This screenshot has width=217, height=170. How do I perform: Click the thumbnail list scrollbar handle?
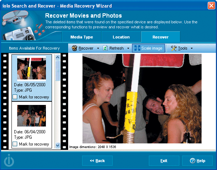[58, 70]
